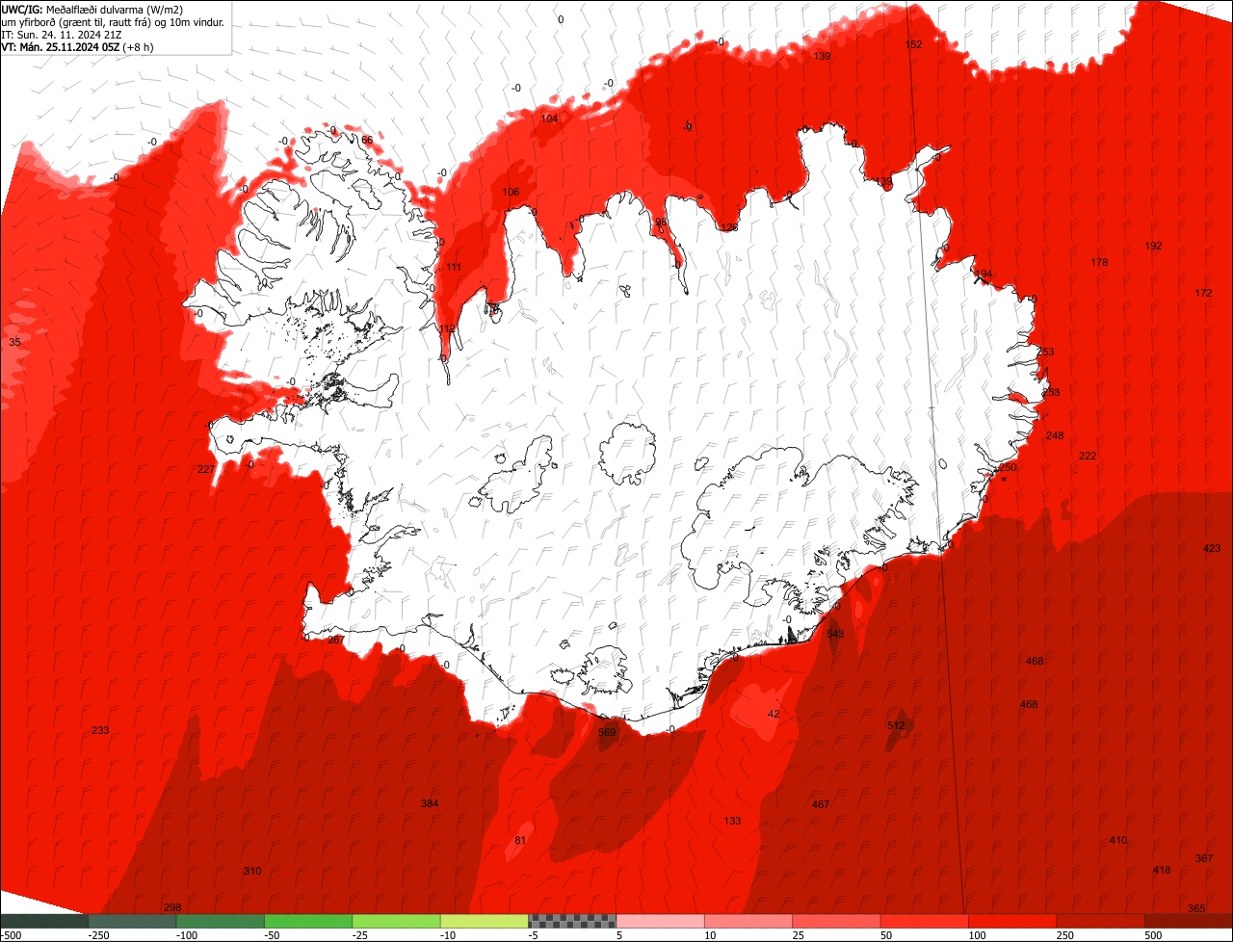Click the value 152 at the top
The width and height of the screenshot is (1233, 942).
tap(913, 44)
